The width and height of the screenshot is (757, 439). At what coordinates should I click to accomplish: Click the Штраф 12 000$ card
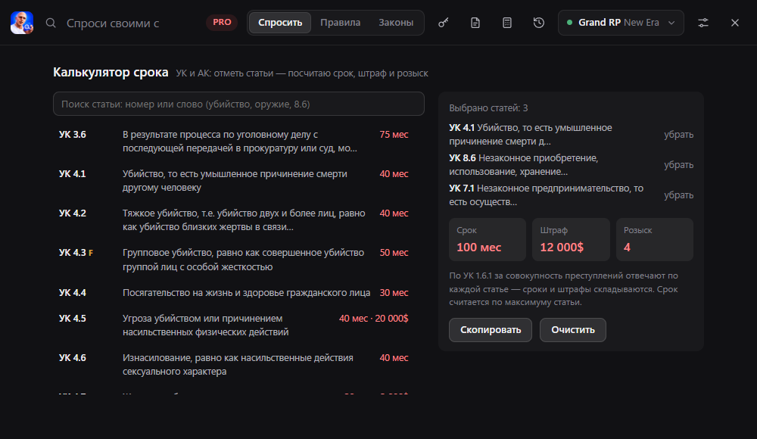pyautogui.click(x=571, y=239)
